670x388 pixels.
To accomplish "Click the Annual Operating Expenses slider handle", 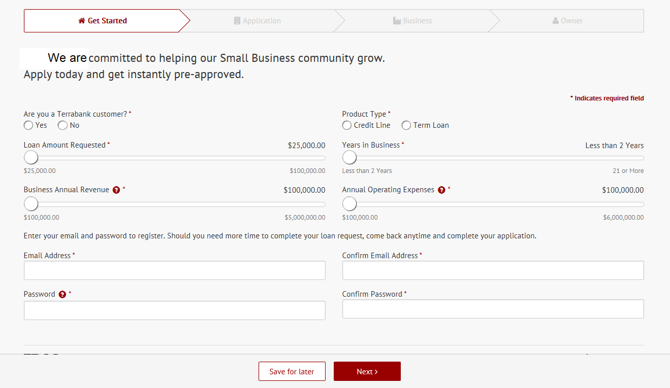I will (349, 204).
